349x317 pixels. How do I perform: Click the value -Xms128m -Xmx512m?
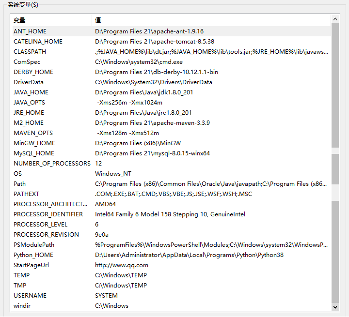click(x=128, y=133)
